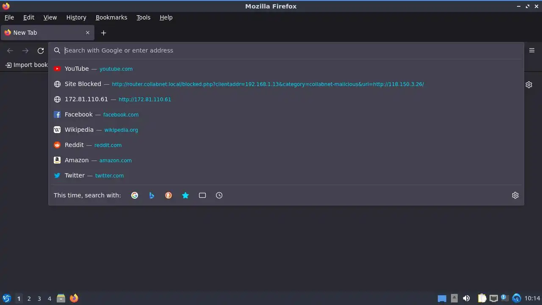Click the 10:14 clock
This screenshot has width=542, height=305.
pyautogui.click(x=532, y=298)
